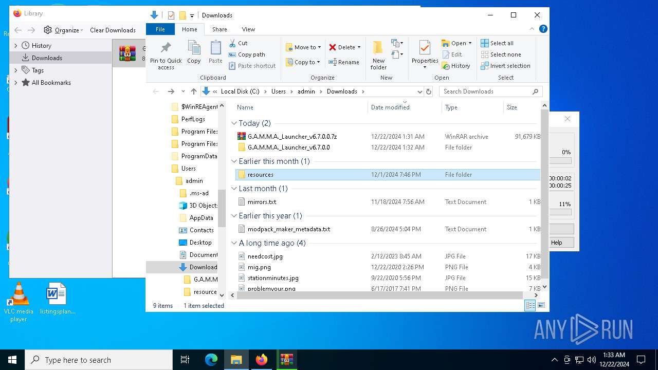The width and height of the screenshot is (658, 370).
Task: Switch to the View ribbon tab
Action: click(248, 29)
